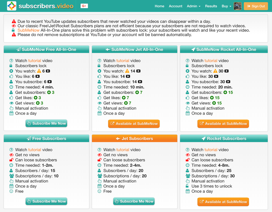Expand the Admin dropdown menu
Viewport: 272px width, 212px height.
194,6
